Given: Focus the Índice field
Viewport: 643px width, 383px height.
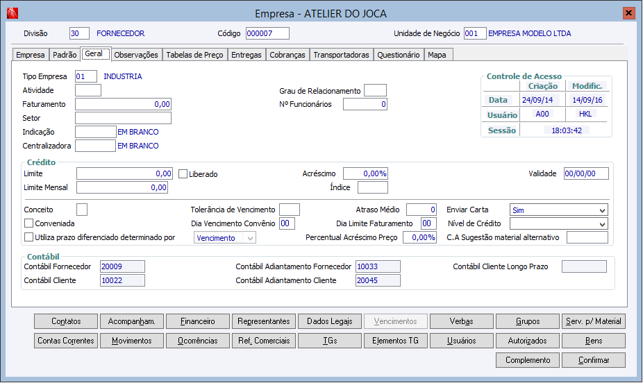Looking at the screenshot, I should 373,187.
